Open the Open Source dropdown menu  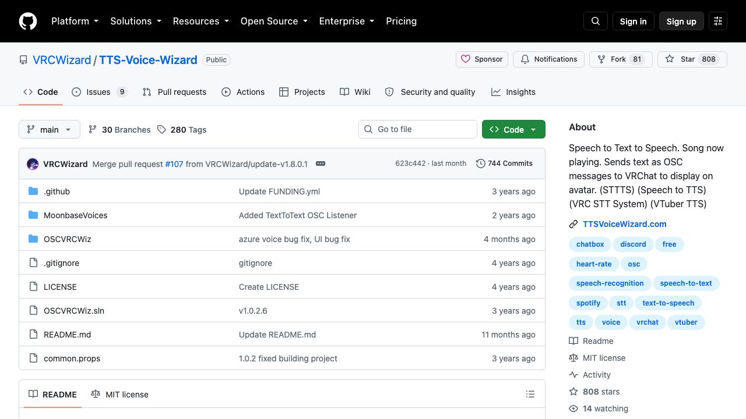point(274,21)
